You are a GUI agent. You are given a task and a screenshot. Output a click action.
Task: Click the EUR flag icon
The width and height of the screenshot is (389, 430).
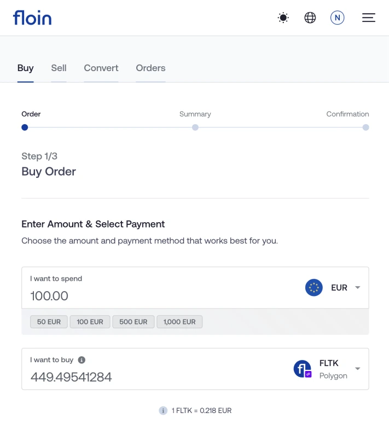click(x=314, y=287)
